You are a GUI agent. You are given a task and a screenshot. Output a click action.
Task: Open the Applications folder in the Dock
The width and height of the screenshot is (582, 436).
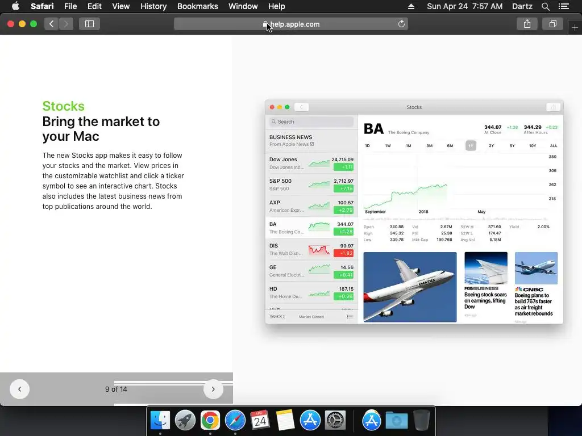(x=372, y=421)
